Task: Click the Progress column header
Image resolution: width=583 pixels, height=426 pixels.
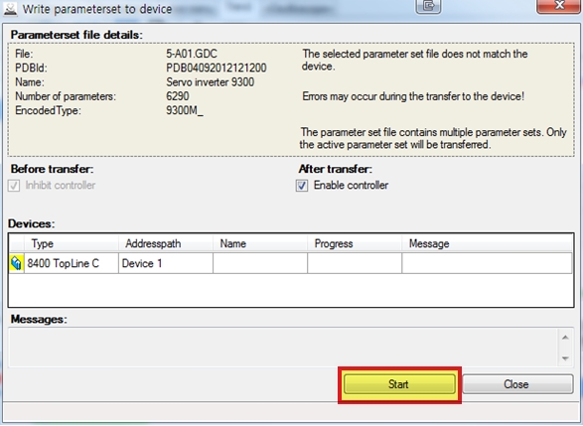Action: (355, 243)
